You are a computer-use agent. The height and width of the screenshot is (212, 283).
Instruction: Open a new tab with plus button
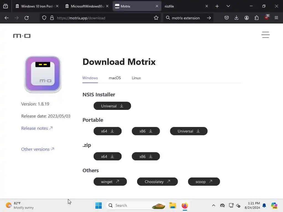coord(217,6)
